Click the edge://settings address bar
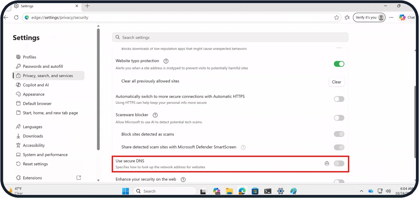This screenshot has width=419, height=198. click(182, 17)
